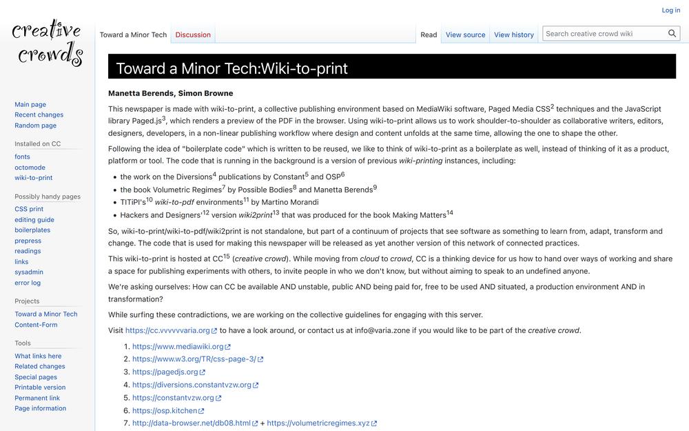Viewport: 689px width, 431px height.
Task: Open https://constantvzw.org reference number 5
Action: click(173, 398)
